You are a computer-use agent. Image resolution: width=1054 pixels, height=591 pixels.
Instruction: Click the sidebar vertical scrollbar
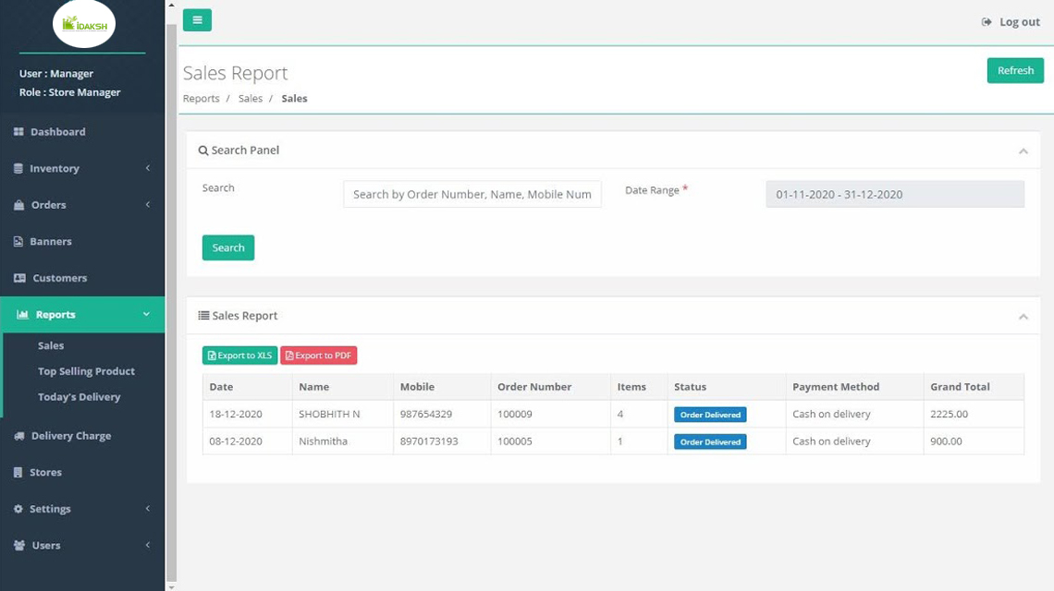[171, 302]
